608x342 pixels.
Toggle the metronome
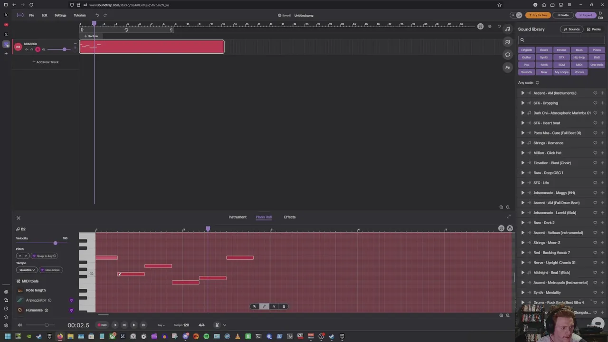(217, 325)
